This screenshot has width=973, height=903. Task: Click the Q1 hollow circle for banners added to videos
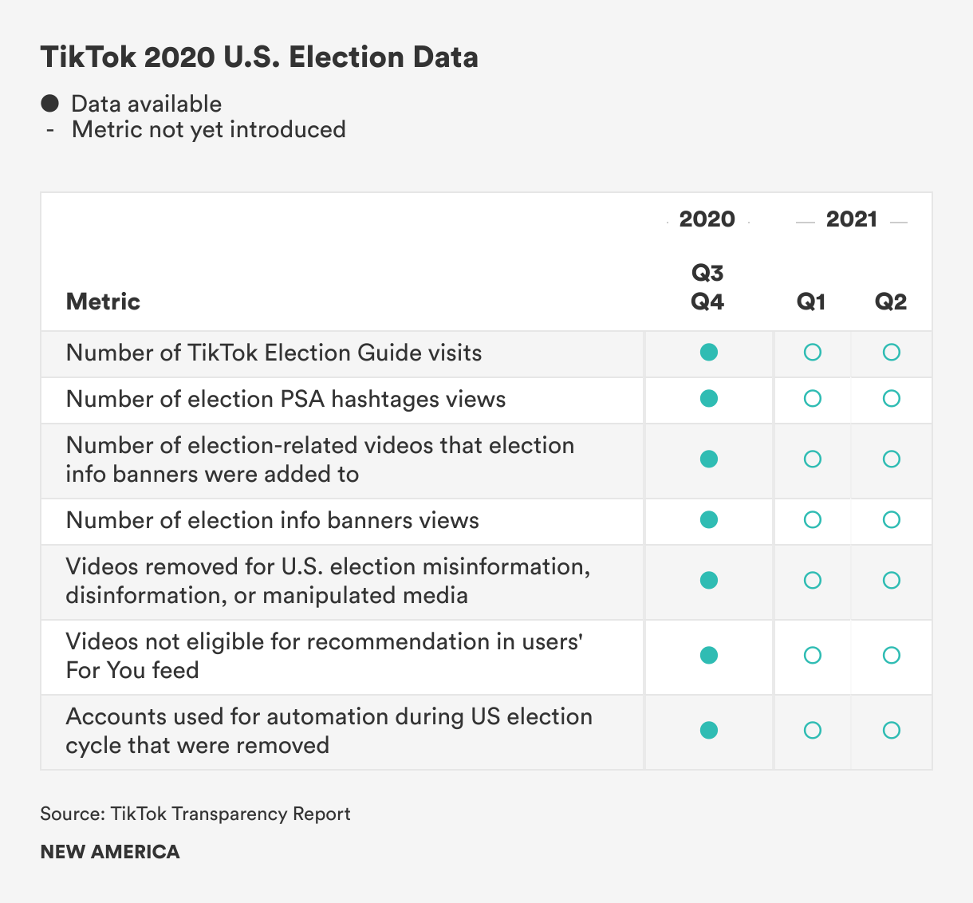point(812,459)
